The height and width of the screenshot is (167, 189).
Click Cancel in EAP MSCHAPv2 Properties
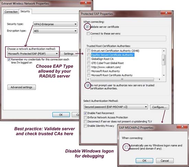[165, 161]
